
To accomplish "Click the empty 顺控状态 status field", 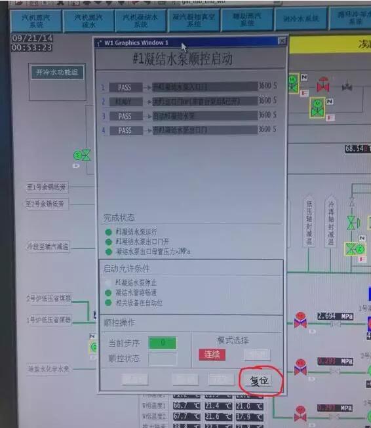I will pos(163,359).
